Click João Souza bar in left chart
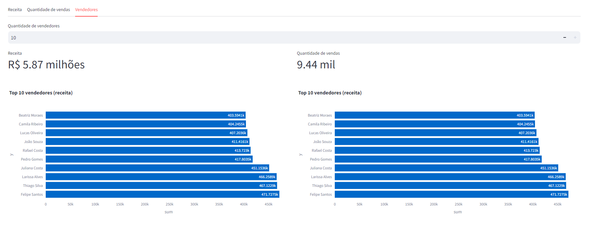Screen dimensions: 599x240 pyautogui.click(x=148, y=142)
